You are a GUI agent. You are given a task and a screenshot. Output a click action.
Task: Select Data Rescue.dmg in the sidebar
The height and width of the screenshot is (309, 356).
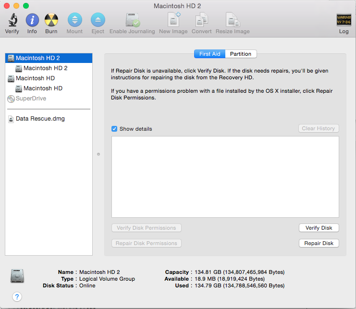(x=49, y=119)
